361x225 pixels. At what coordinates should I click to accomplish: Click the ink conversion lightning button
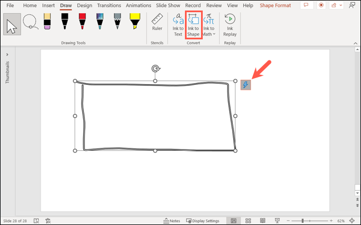(x=245, y=85)
